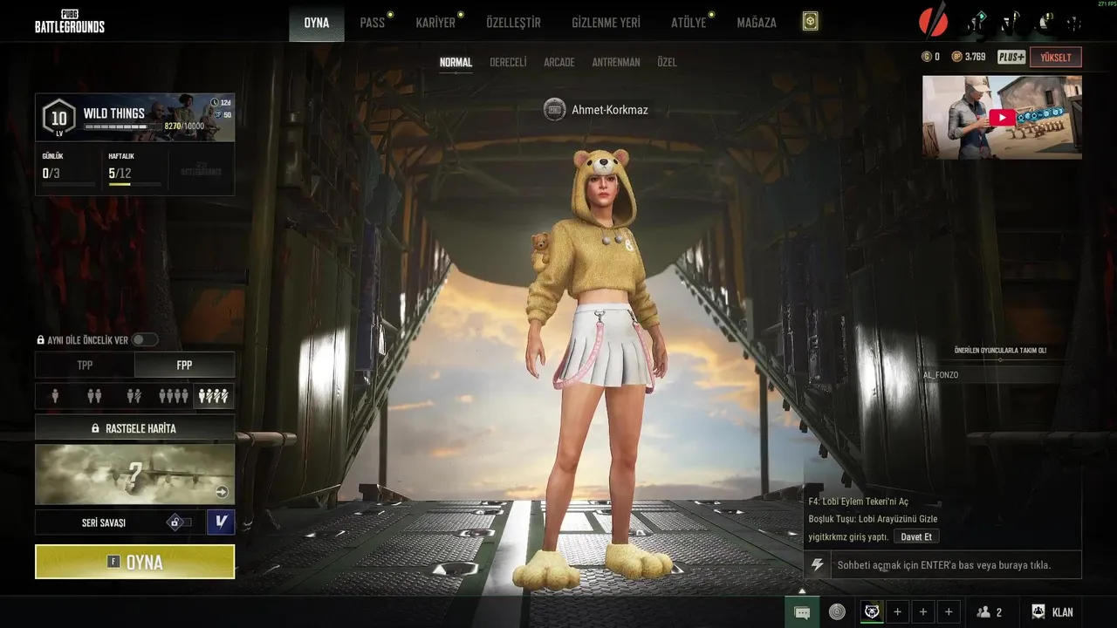The image size is (1117, 628).
Task: Click the plus slot next to the bear avatar
Action: tap(897, 612)
